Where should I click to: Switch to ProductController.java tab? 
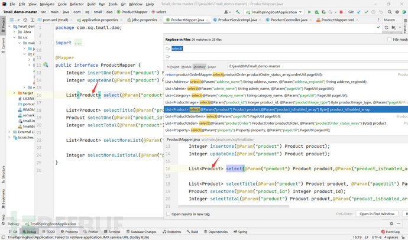click(x=287, y=20)
